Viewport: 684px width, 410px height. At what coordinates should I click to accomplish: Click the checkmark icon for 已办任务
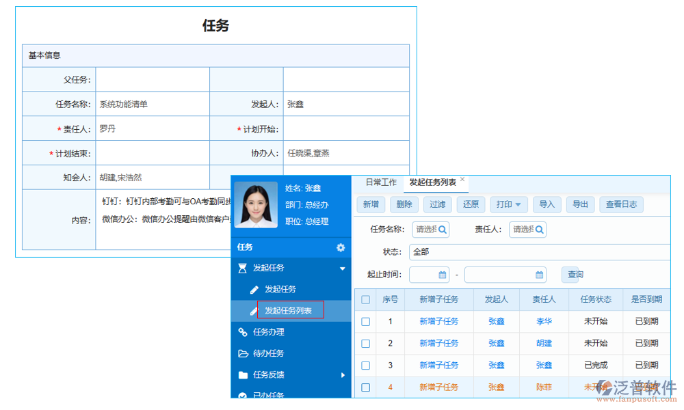(x=243, y=395)
